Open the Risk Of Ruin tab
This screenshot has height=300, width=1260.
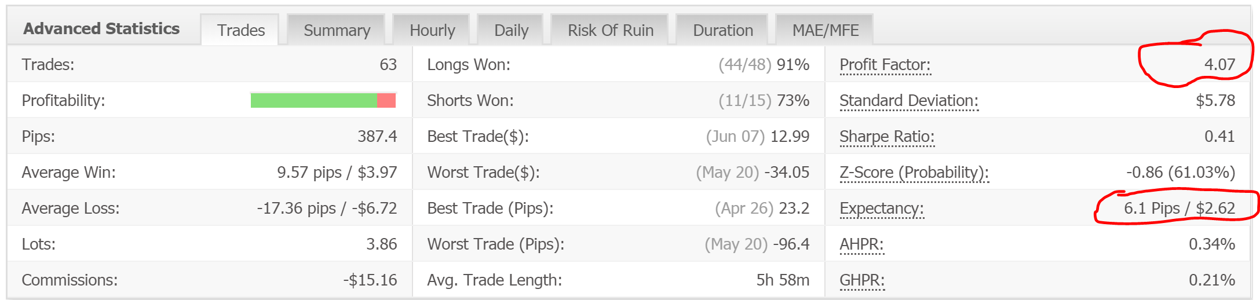click(x=611, y=30)
